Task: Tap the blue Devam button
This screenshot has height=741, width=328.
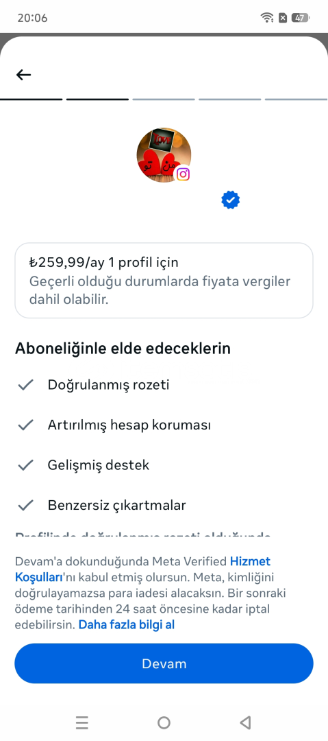Action: pos(164,663)
